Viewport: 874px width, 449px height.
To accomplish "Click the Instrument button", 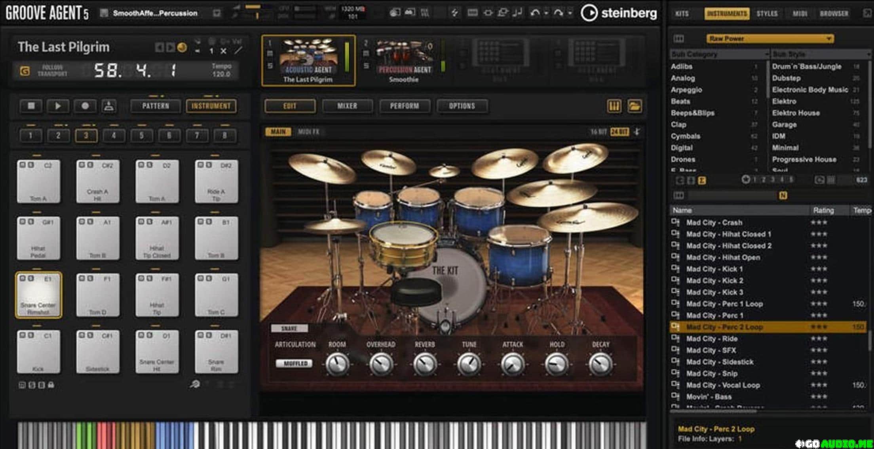I will 211,106.
